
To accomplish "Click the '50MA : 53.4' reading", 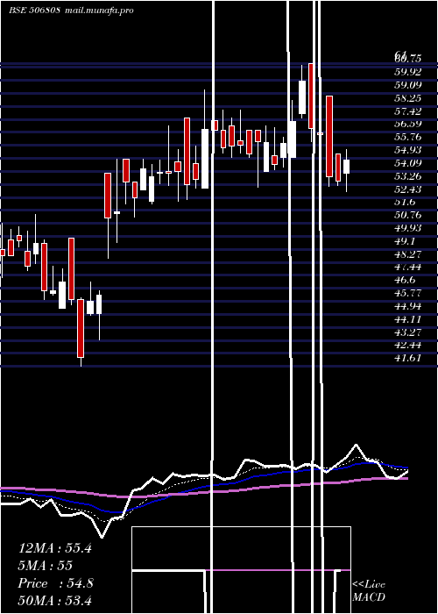I will (55, 600).
